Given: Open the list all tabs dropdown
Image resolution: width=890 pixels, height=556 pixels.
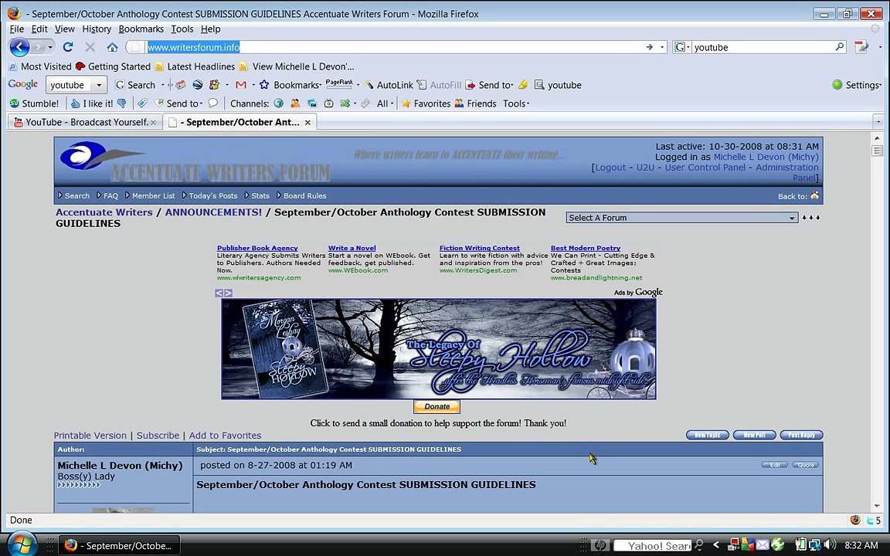Looking at the screenshot, I should pos(878,122).
